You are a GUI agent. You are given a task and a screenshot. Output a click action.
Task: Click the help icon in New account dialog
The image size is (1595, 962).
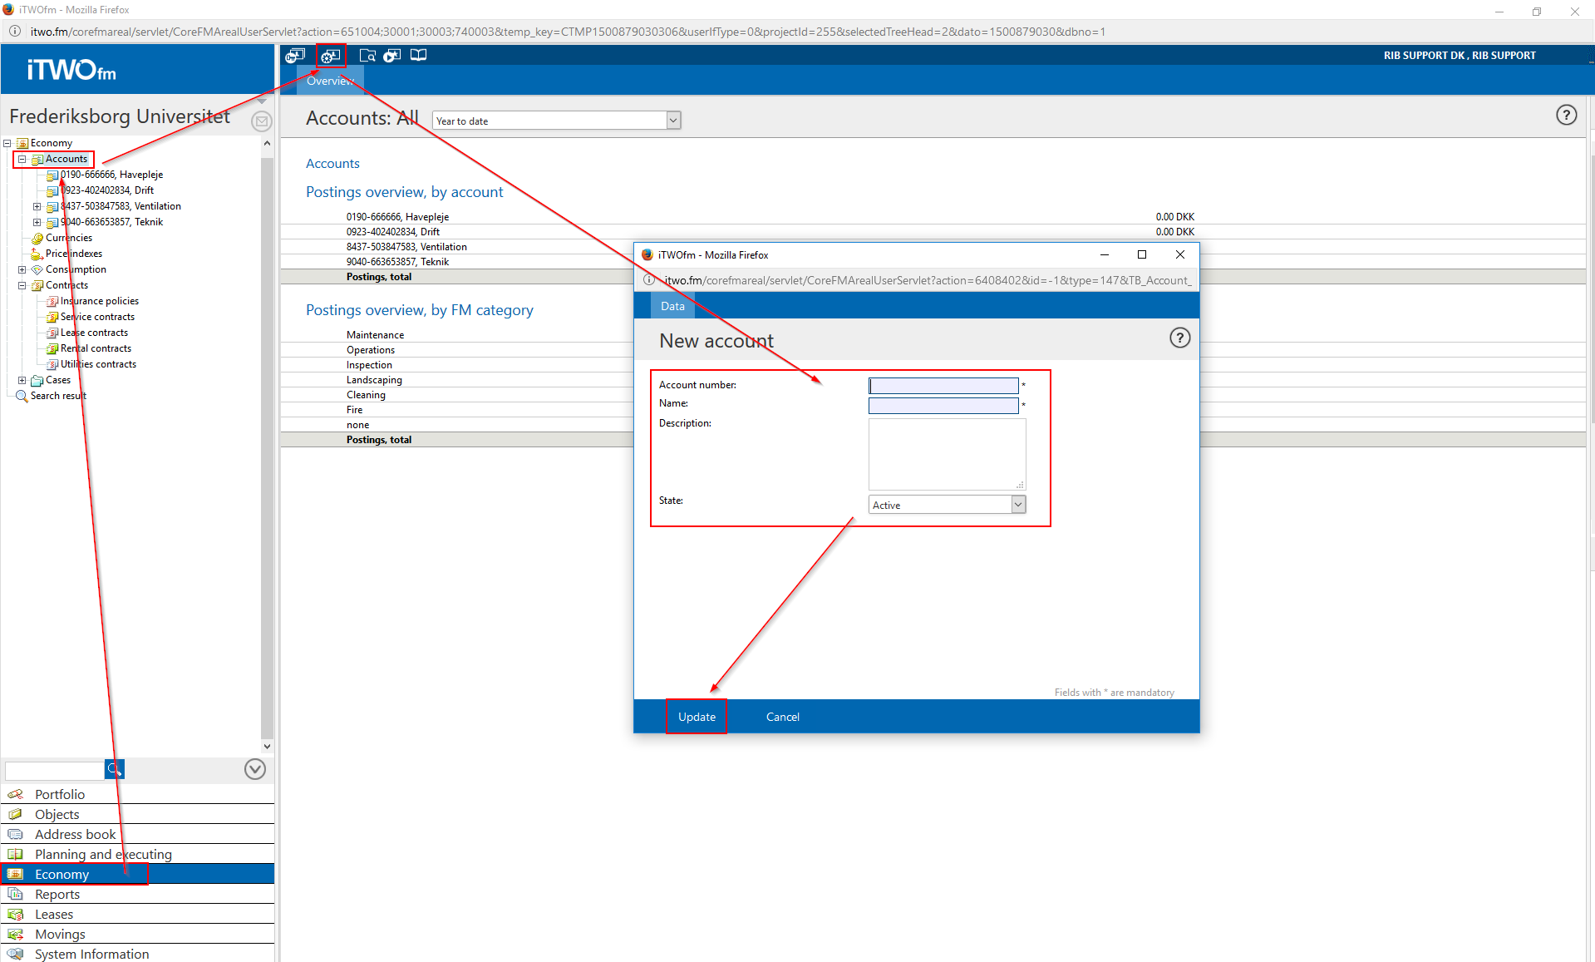pos(1179,338)
